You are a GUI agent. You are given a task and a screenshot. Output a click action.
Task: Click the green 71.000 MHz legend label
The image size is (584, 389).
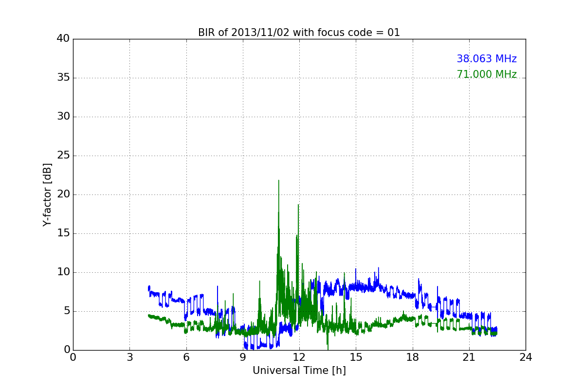click(x=487, y=74)
